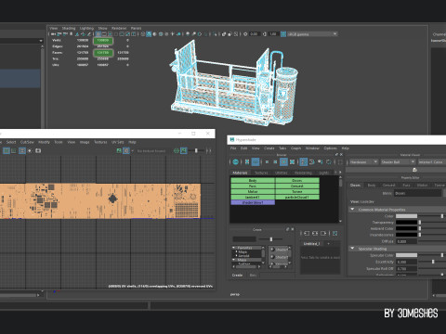Image resolution: width=446 pixels, height=334 pixels.
Task: Click the first Shader entry in the Create list
Action: pos(279,250)
